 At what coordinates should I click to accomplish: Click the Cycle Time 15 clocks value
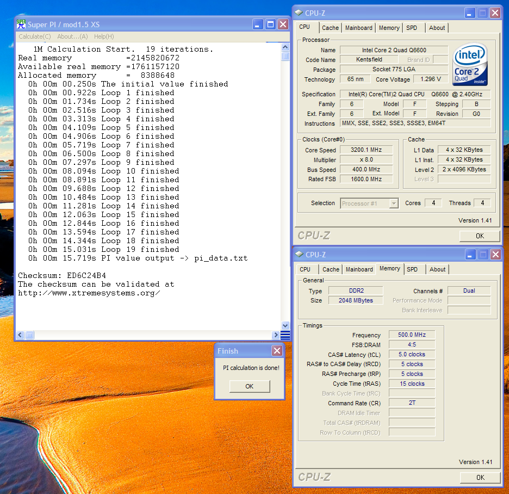[412, 383]
